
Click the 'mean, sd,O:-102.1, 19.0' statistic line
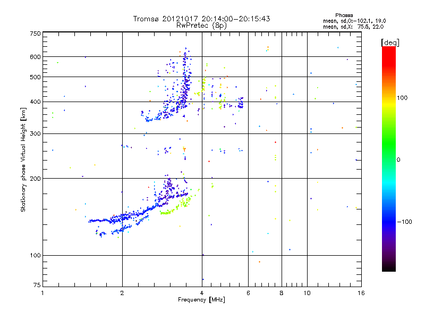tap(354, 21)
